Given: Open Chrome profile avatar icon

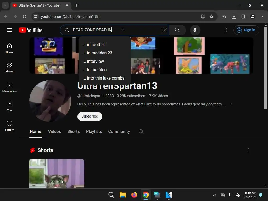Looking at the screenshot, I should (253, 16).
